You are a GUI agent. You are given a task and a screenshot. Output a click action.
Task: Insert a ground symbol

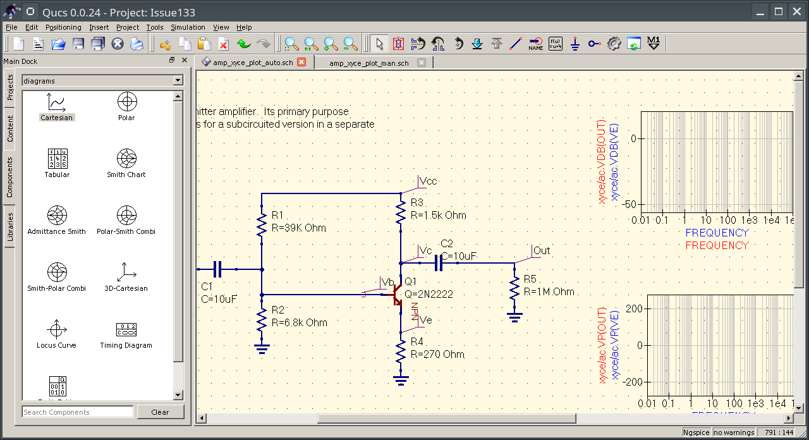(x=574, y=44)
